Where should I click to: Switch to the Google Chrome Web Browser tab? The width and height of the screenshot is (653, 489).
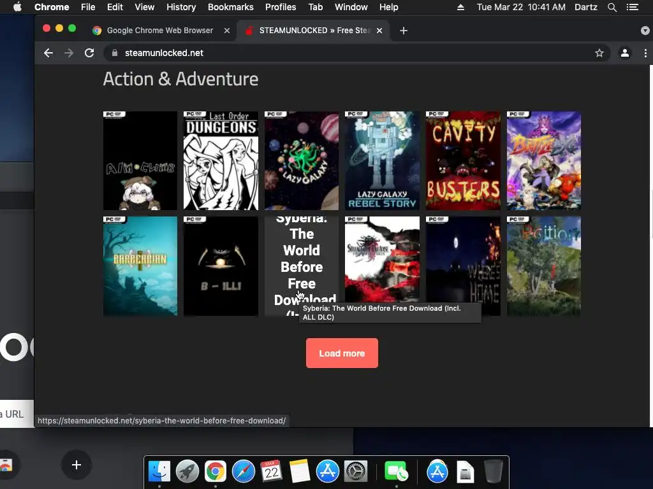pyautogui.click(x=160, y=31)
